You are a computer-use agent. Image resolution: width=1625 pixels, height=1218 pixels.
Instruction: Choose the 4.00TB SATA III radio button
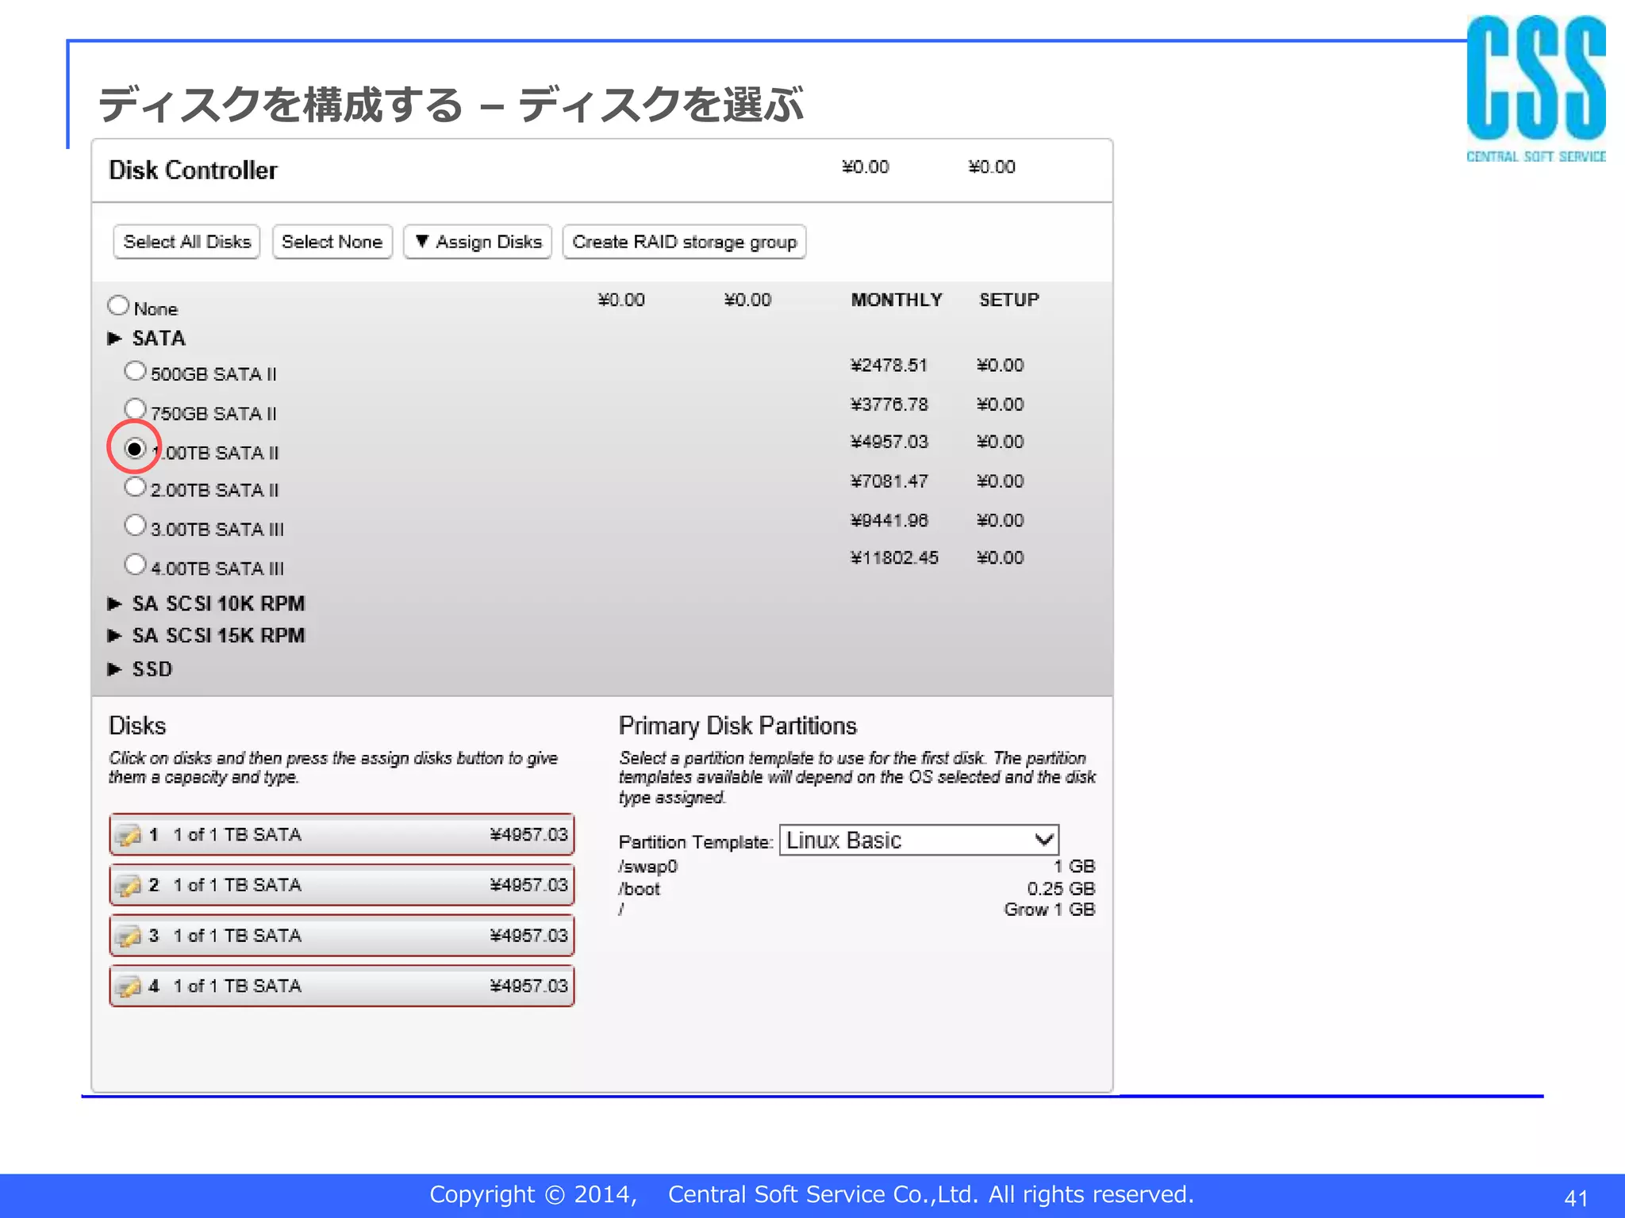coord(135,565)
